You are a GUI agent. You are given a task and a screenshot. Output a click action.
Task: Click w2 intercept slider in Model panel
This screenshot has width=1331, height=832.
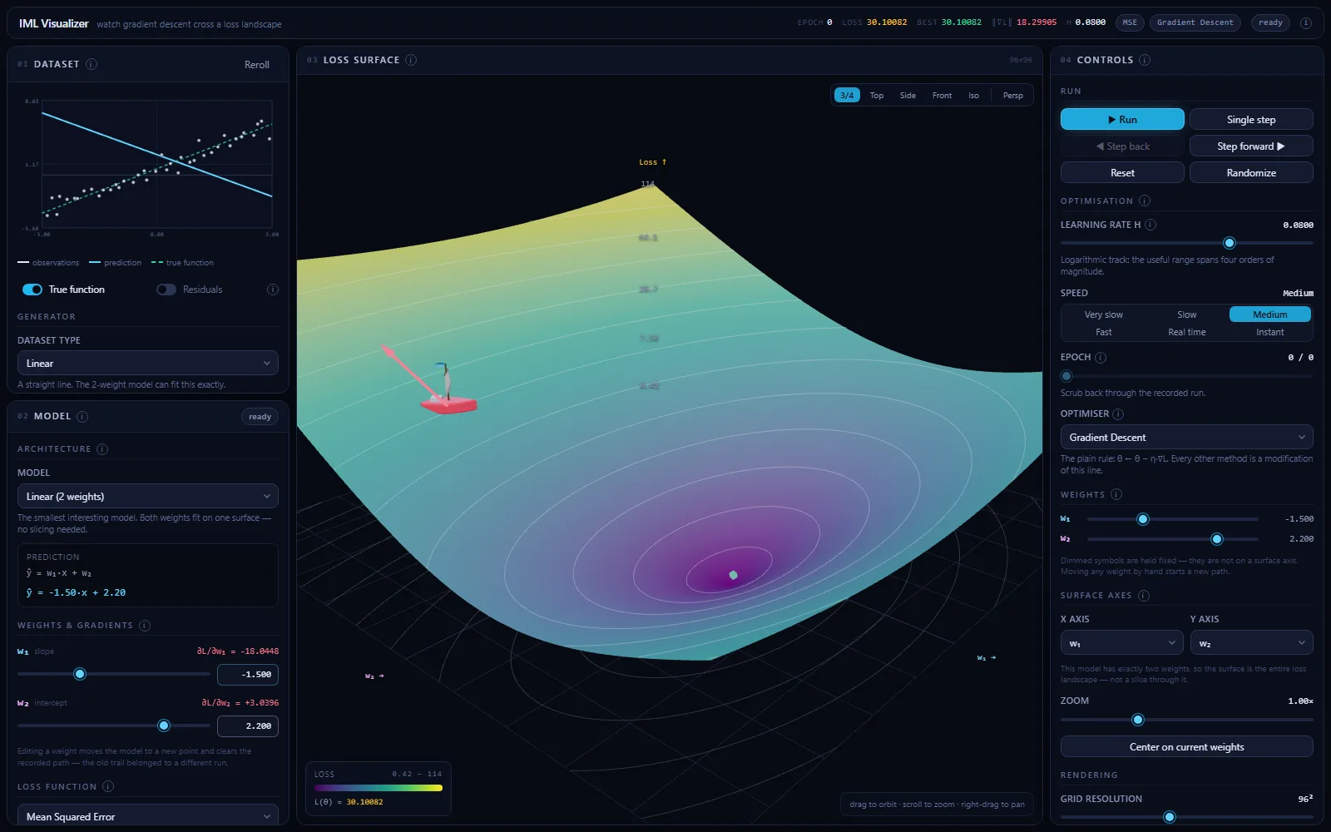[114, 726]
